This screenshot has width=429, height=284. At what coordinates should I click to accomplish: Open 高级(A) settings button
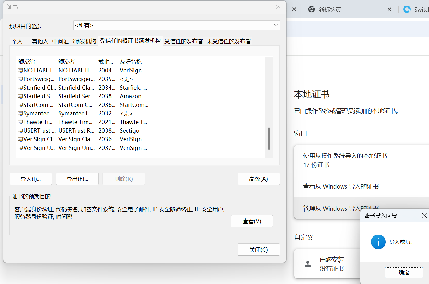(259, 179)
